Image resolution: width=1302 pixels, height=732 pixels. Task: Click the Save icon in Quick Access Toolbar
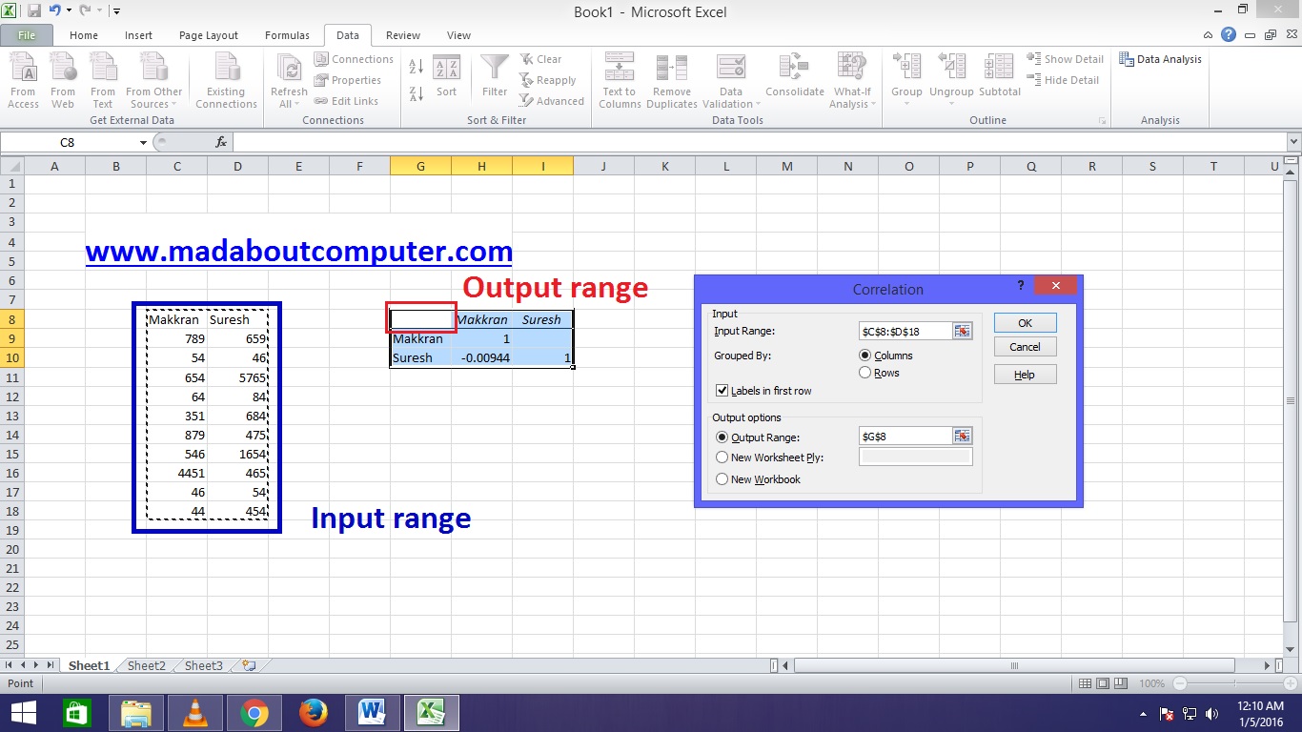(x=34, y=11)
